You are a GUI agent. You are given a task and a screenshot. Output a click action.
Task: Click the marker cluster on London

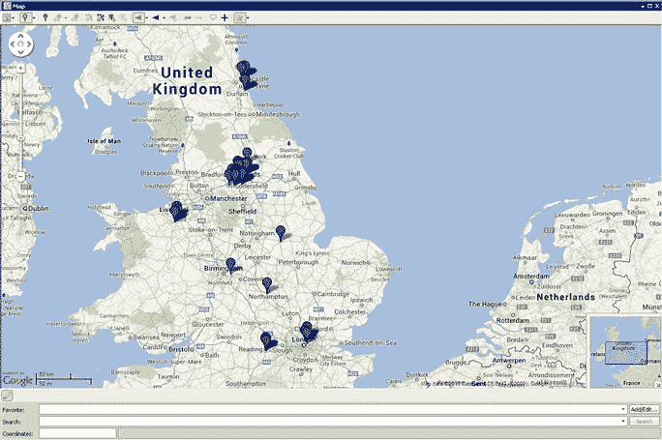click(x=308, y=332)
